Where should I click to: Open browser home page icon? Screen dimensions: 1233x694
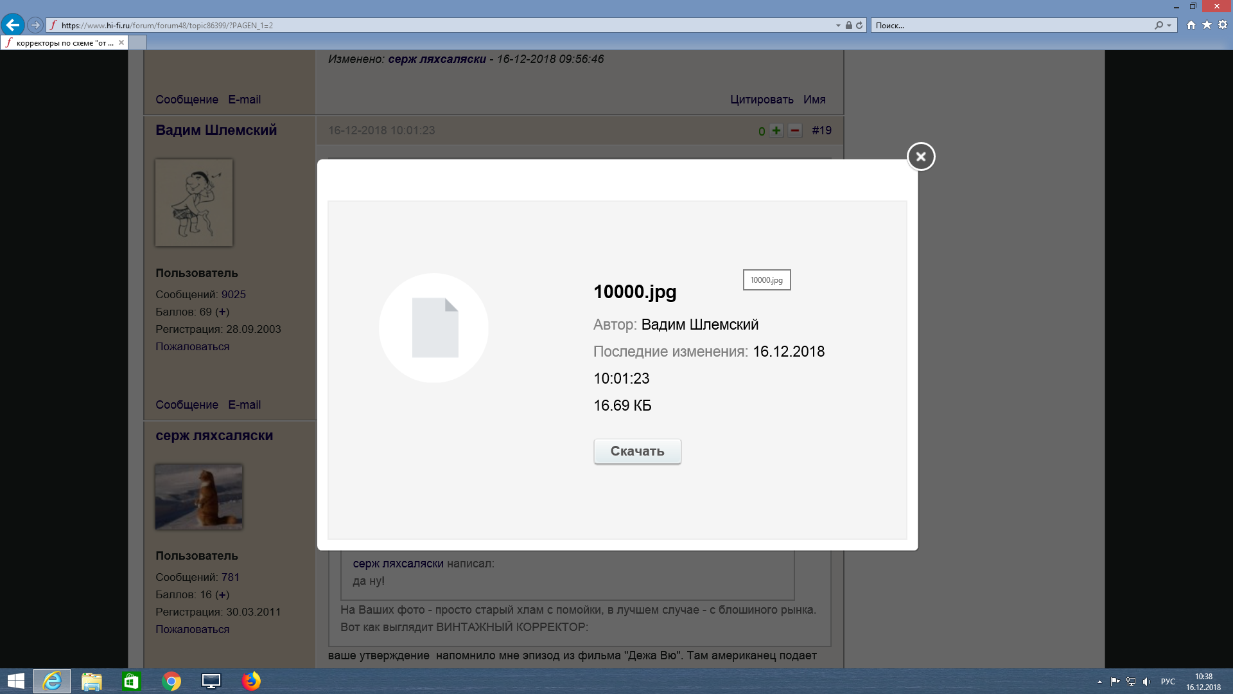[x=1191, y=25]
